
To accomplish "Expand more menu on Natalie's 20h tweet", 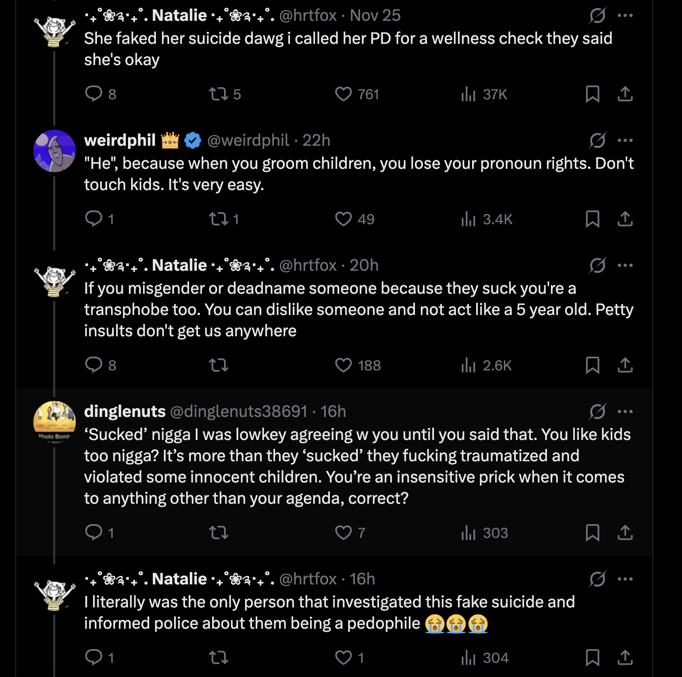I will pyautogui.click(x=625, y=265).
